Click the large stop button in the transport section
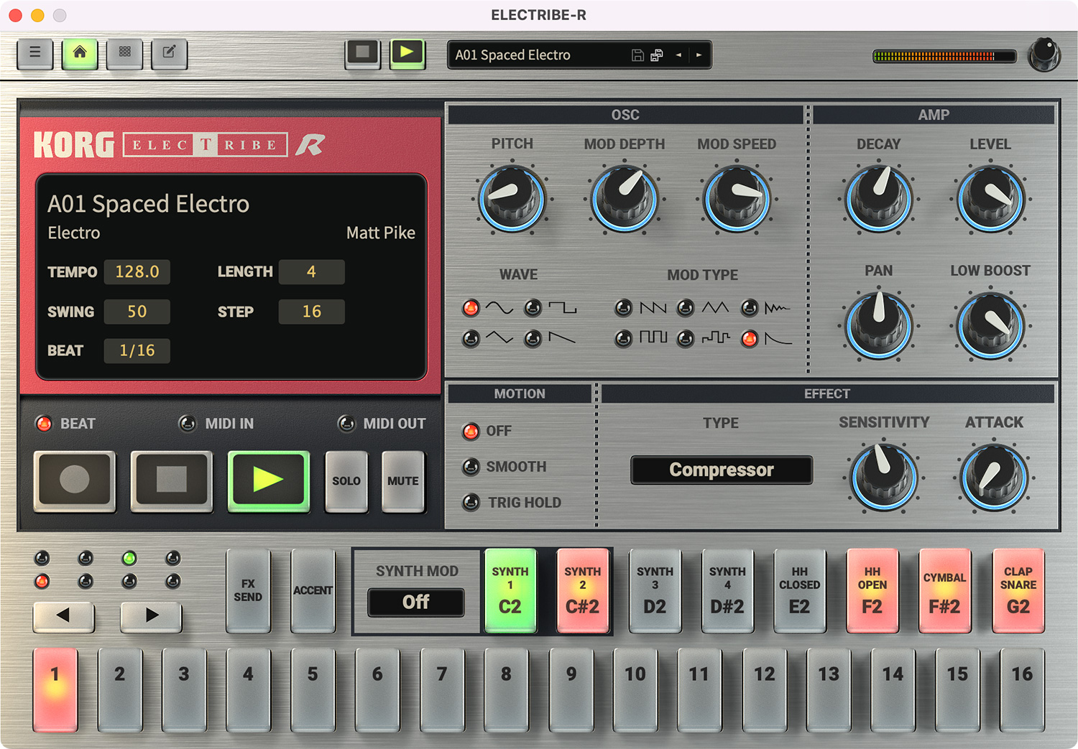The height and width of the screenshot is (749, 1078). point(172,480)
